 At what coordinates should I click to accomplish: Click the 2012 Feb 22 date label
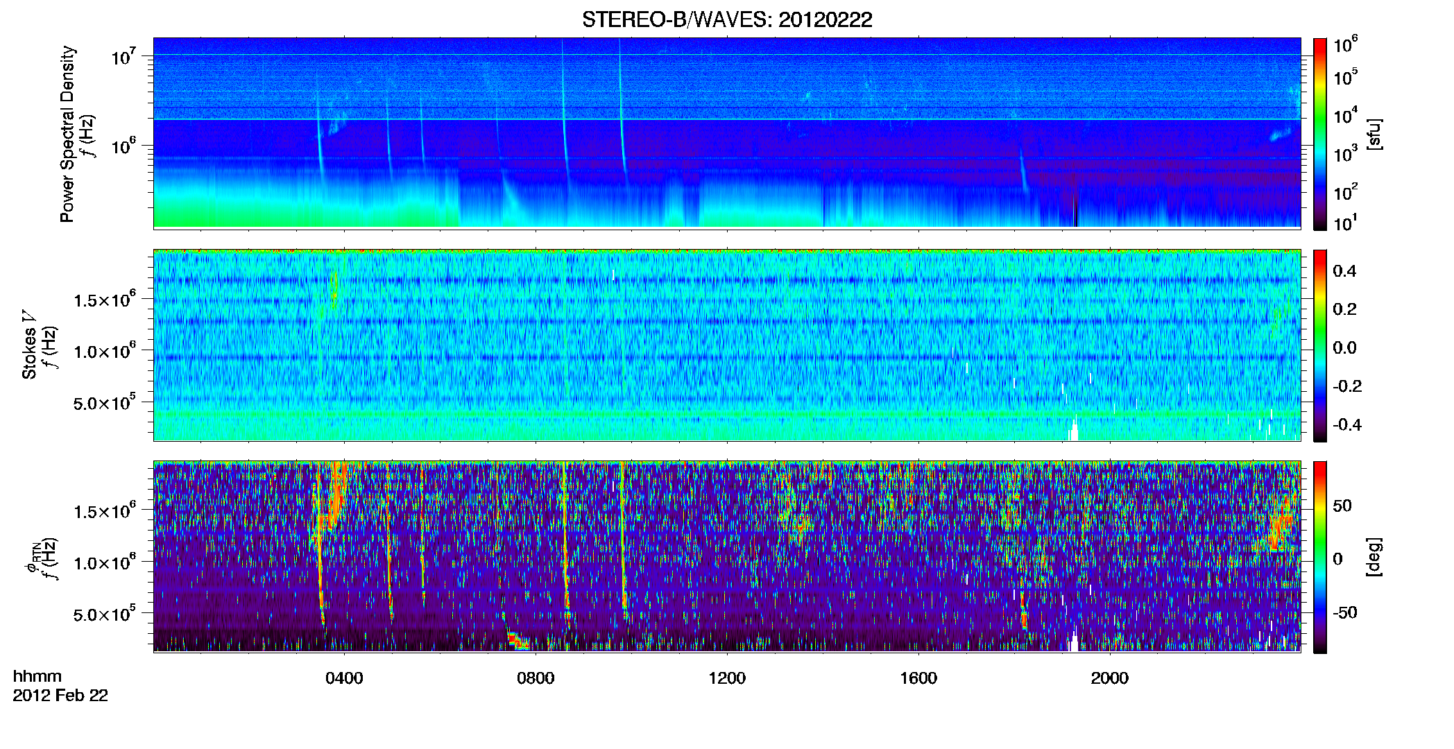(60, 696)
